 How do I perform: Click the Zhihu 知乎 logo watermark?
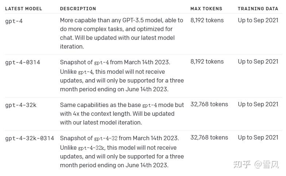point(242,164)
